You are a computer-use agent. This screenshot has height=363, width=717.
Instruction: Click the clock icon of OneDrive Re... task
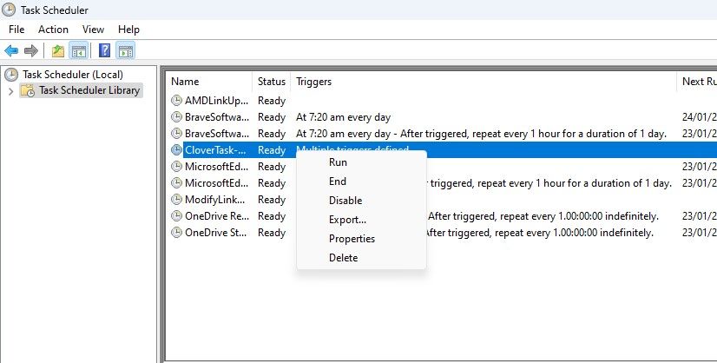(x=176, y=215)
